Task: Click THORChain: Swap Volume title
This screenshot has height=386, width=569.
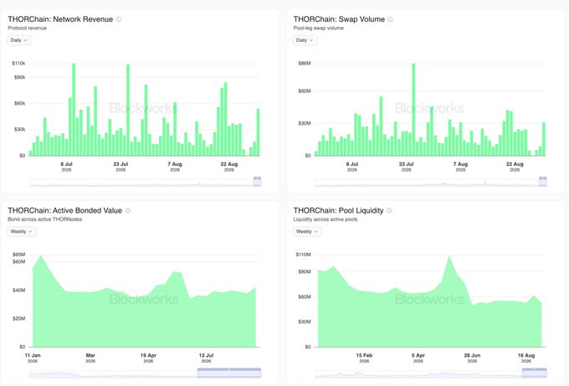Action: pyautogui.click(x=339, y=19)
